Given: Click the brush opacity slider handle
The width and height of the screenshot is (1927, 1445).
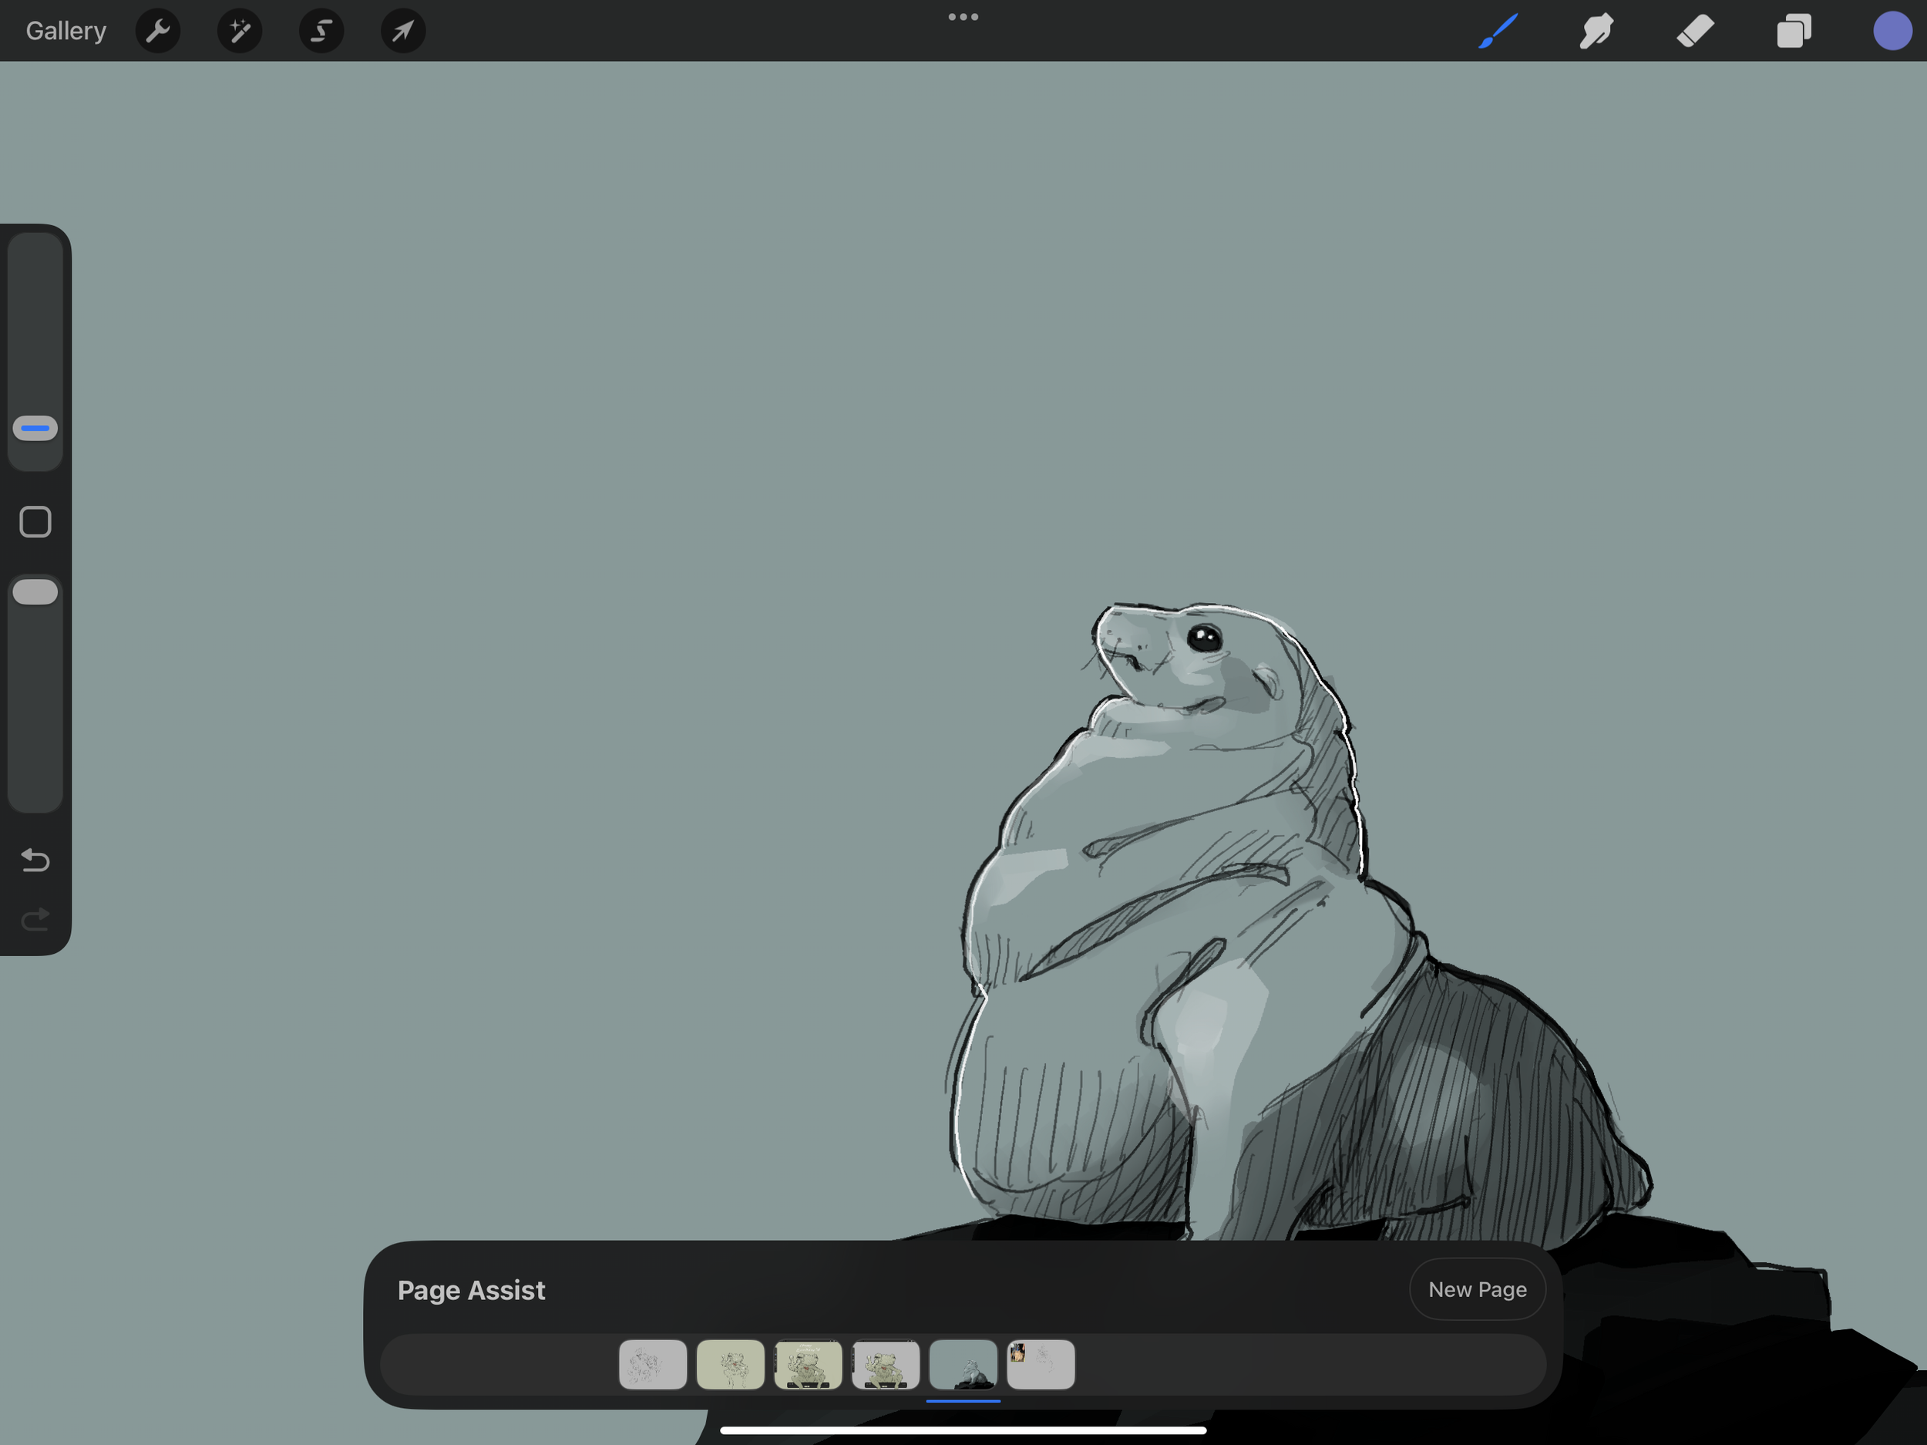Looking at the screenshot, I should [35, 591].
